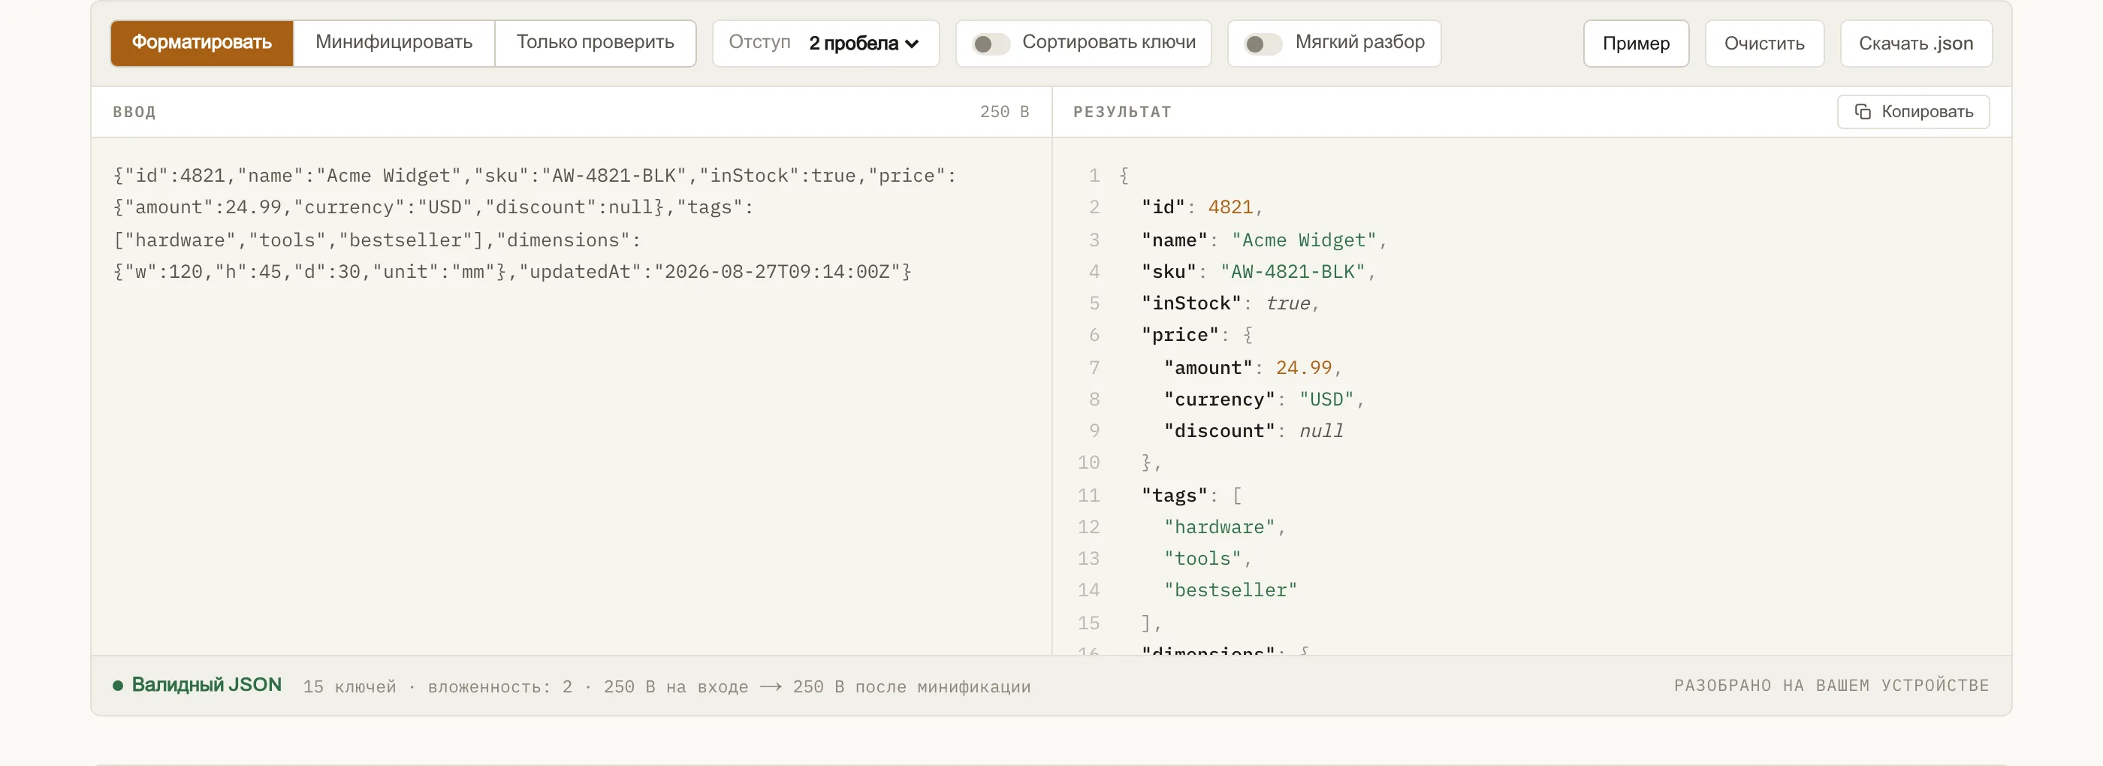2103x766 pixels.
Task: Click the "inStock": true result line
Action: click(x=1230, y=303)
